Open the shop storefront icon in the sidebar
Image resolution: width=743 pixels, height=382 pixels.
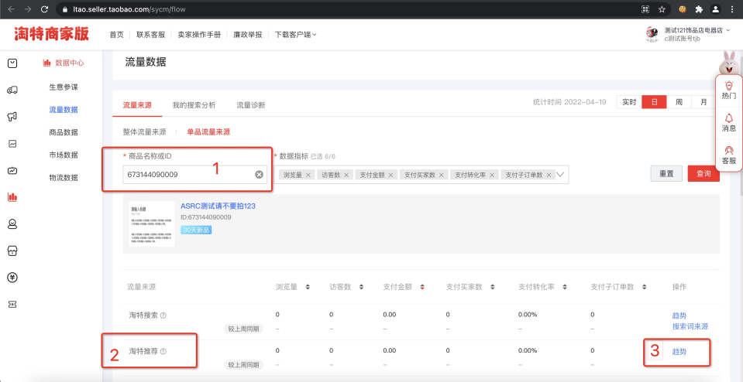pos(13,251)
